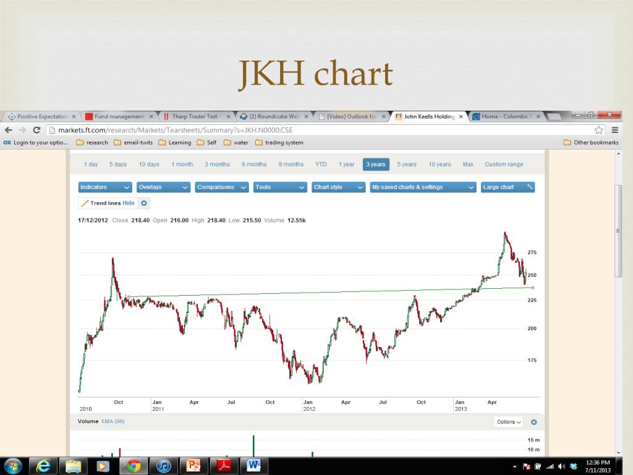Switch to Home - Colombo tab
Image resolution: width=633 pixels, height=475 pixels.
(506, 116)
